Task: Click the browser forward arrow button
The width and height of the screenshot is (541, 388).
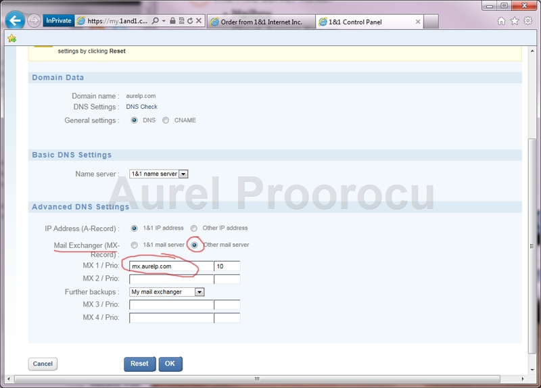Action: pyautogui.click(x=34, y=21)
